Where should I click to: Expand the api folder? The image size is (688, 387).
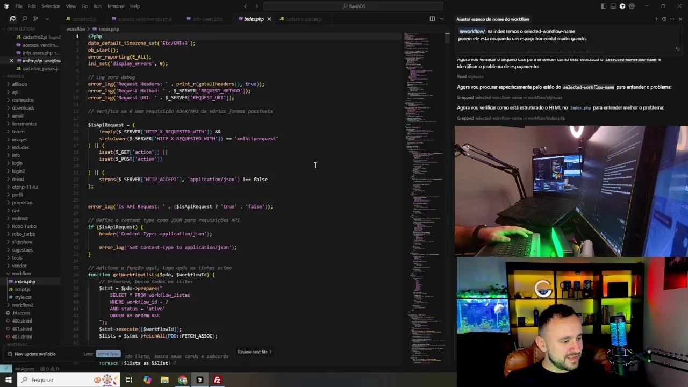coord(15,92)
